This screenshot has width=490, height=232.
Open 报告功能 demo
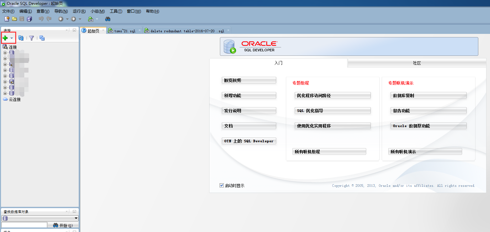point(428,111)
